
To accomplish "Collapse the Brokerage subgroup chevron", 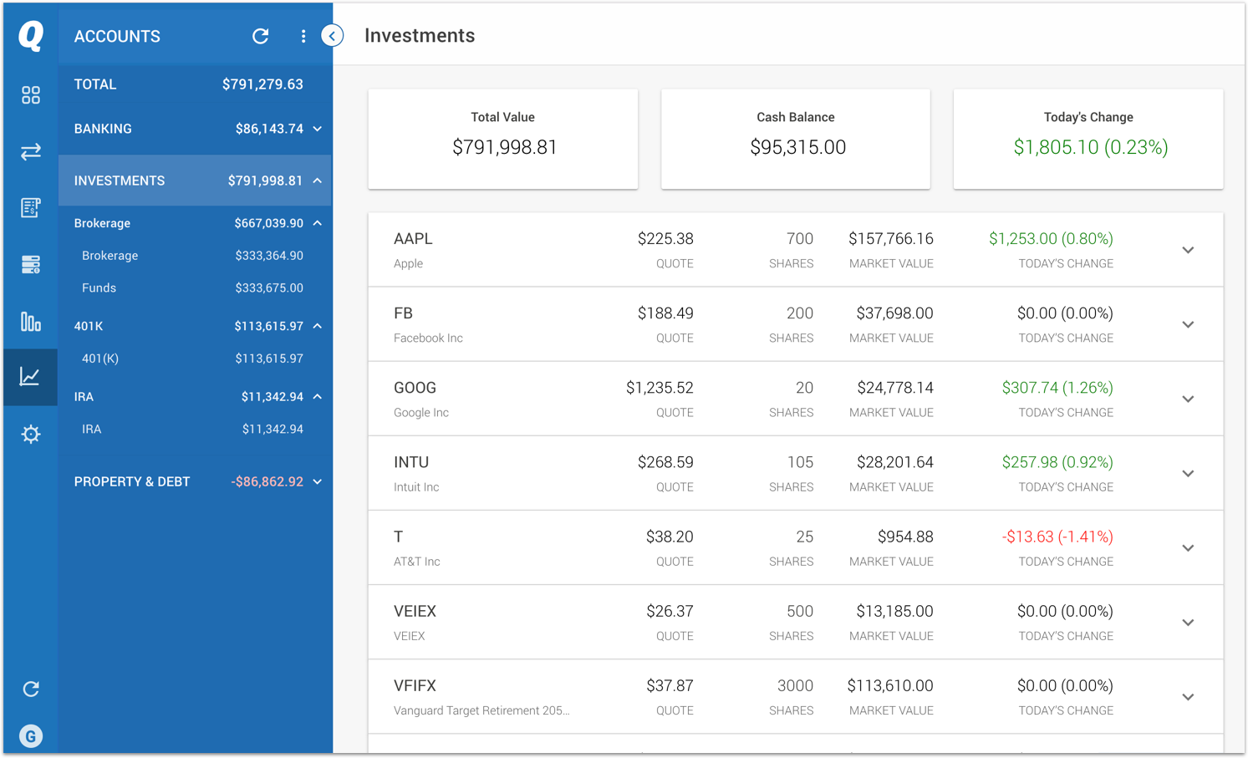I will pyautogui.click(x=318, y=223).
